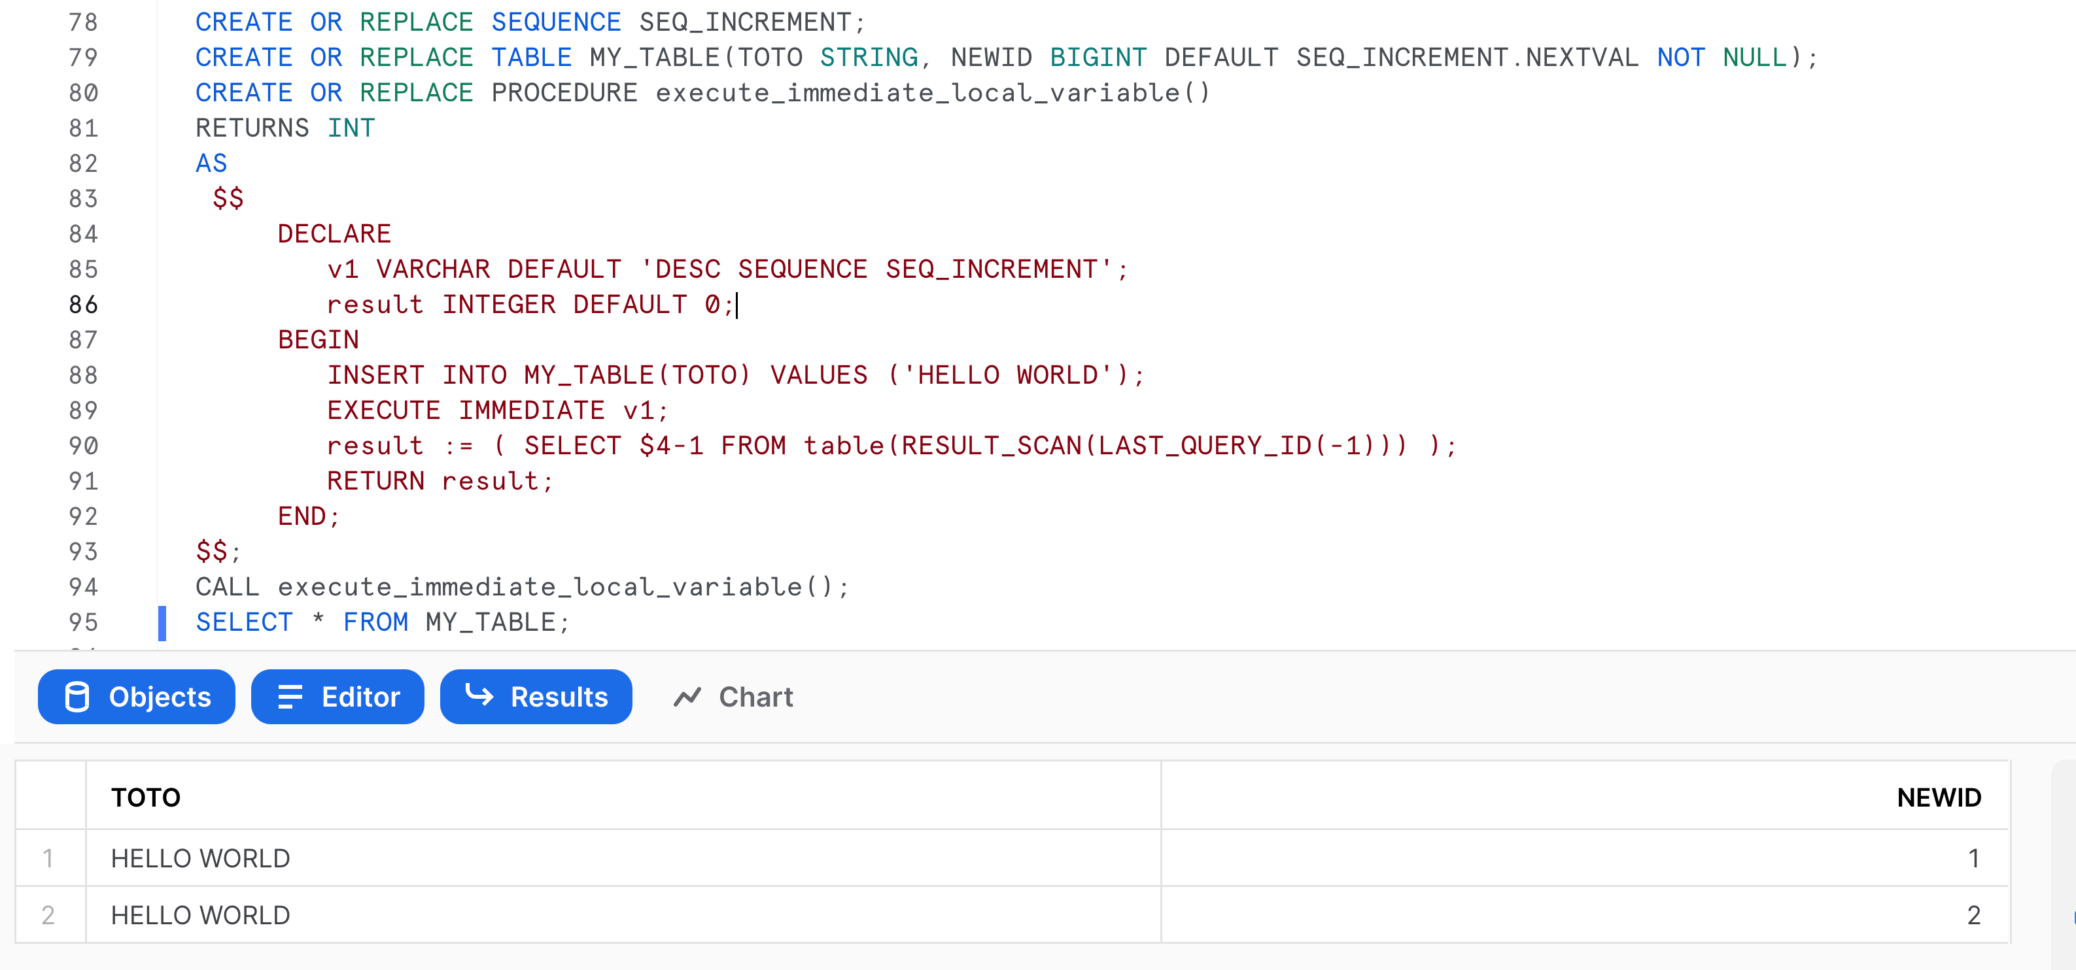Screen dimensions: 2076x970
Task: Click the curved-arrow icon on the Results button
Action: [x=480, y=696]
